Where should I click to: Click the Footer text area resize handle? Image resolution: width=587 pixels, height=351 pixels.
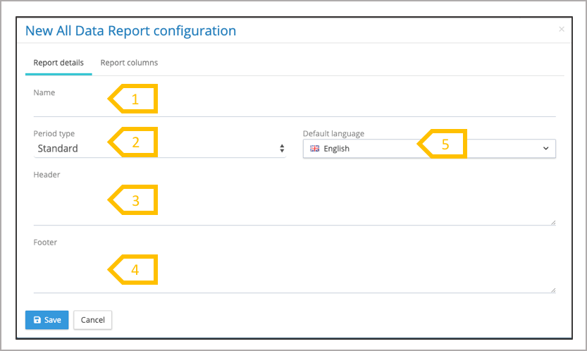(x=552, y=290)
